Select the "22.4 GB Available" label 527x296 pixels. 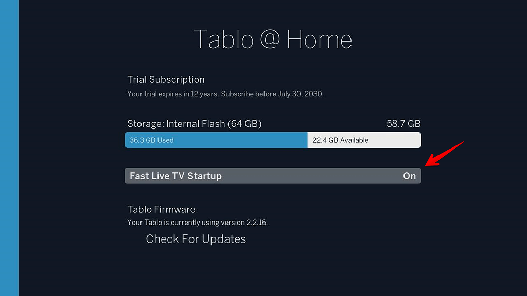pos(340,140)
